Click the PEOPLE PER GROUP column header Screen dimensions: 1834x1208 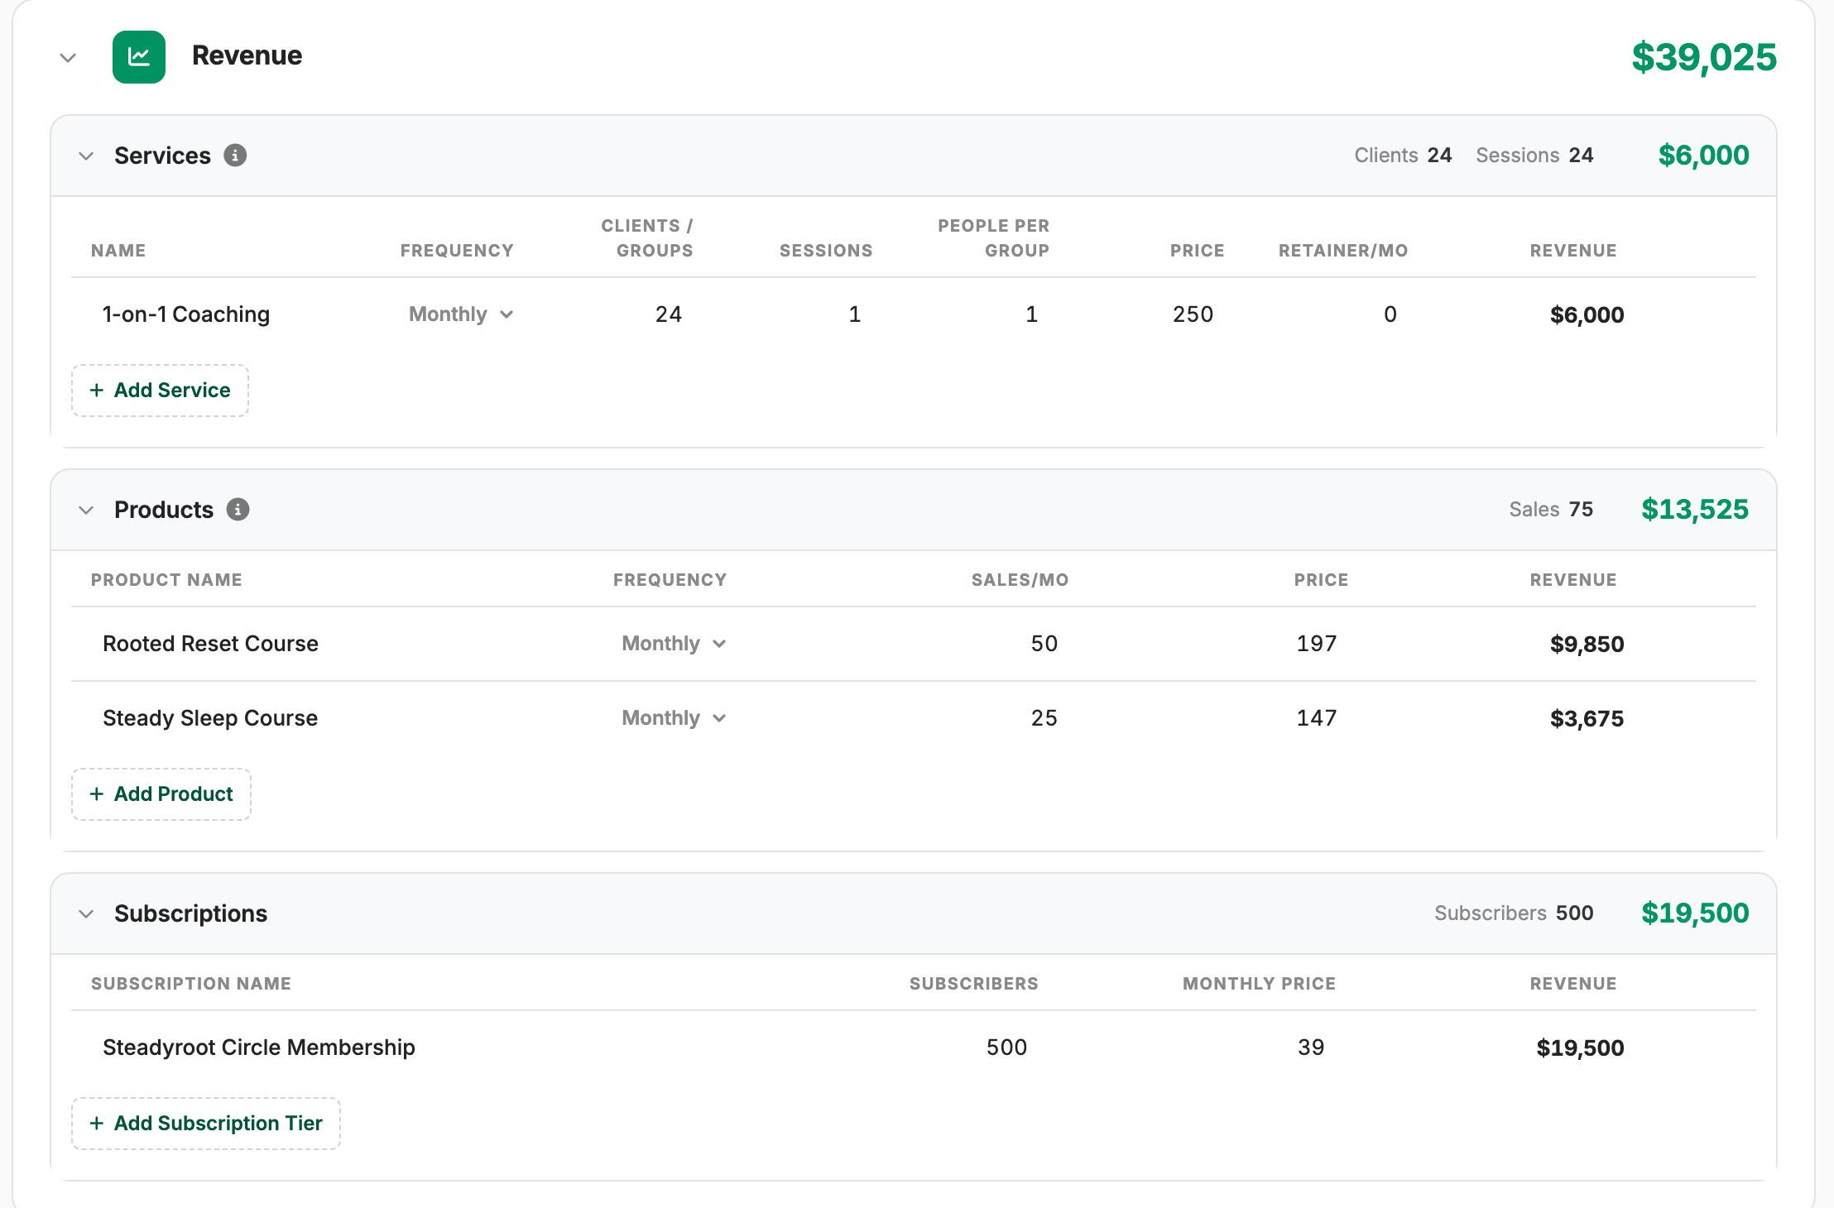993,238
